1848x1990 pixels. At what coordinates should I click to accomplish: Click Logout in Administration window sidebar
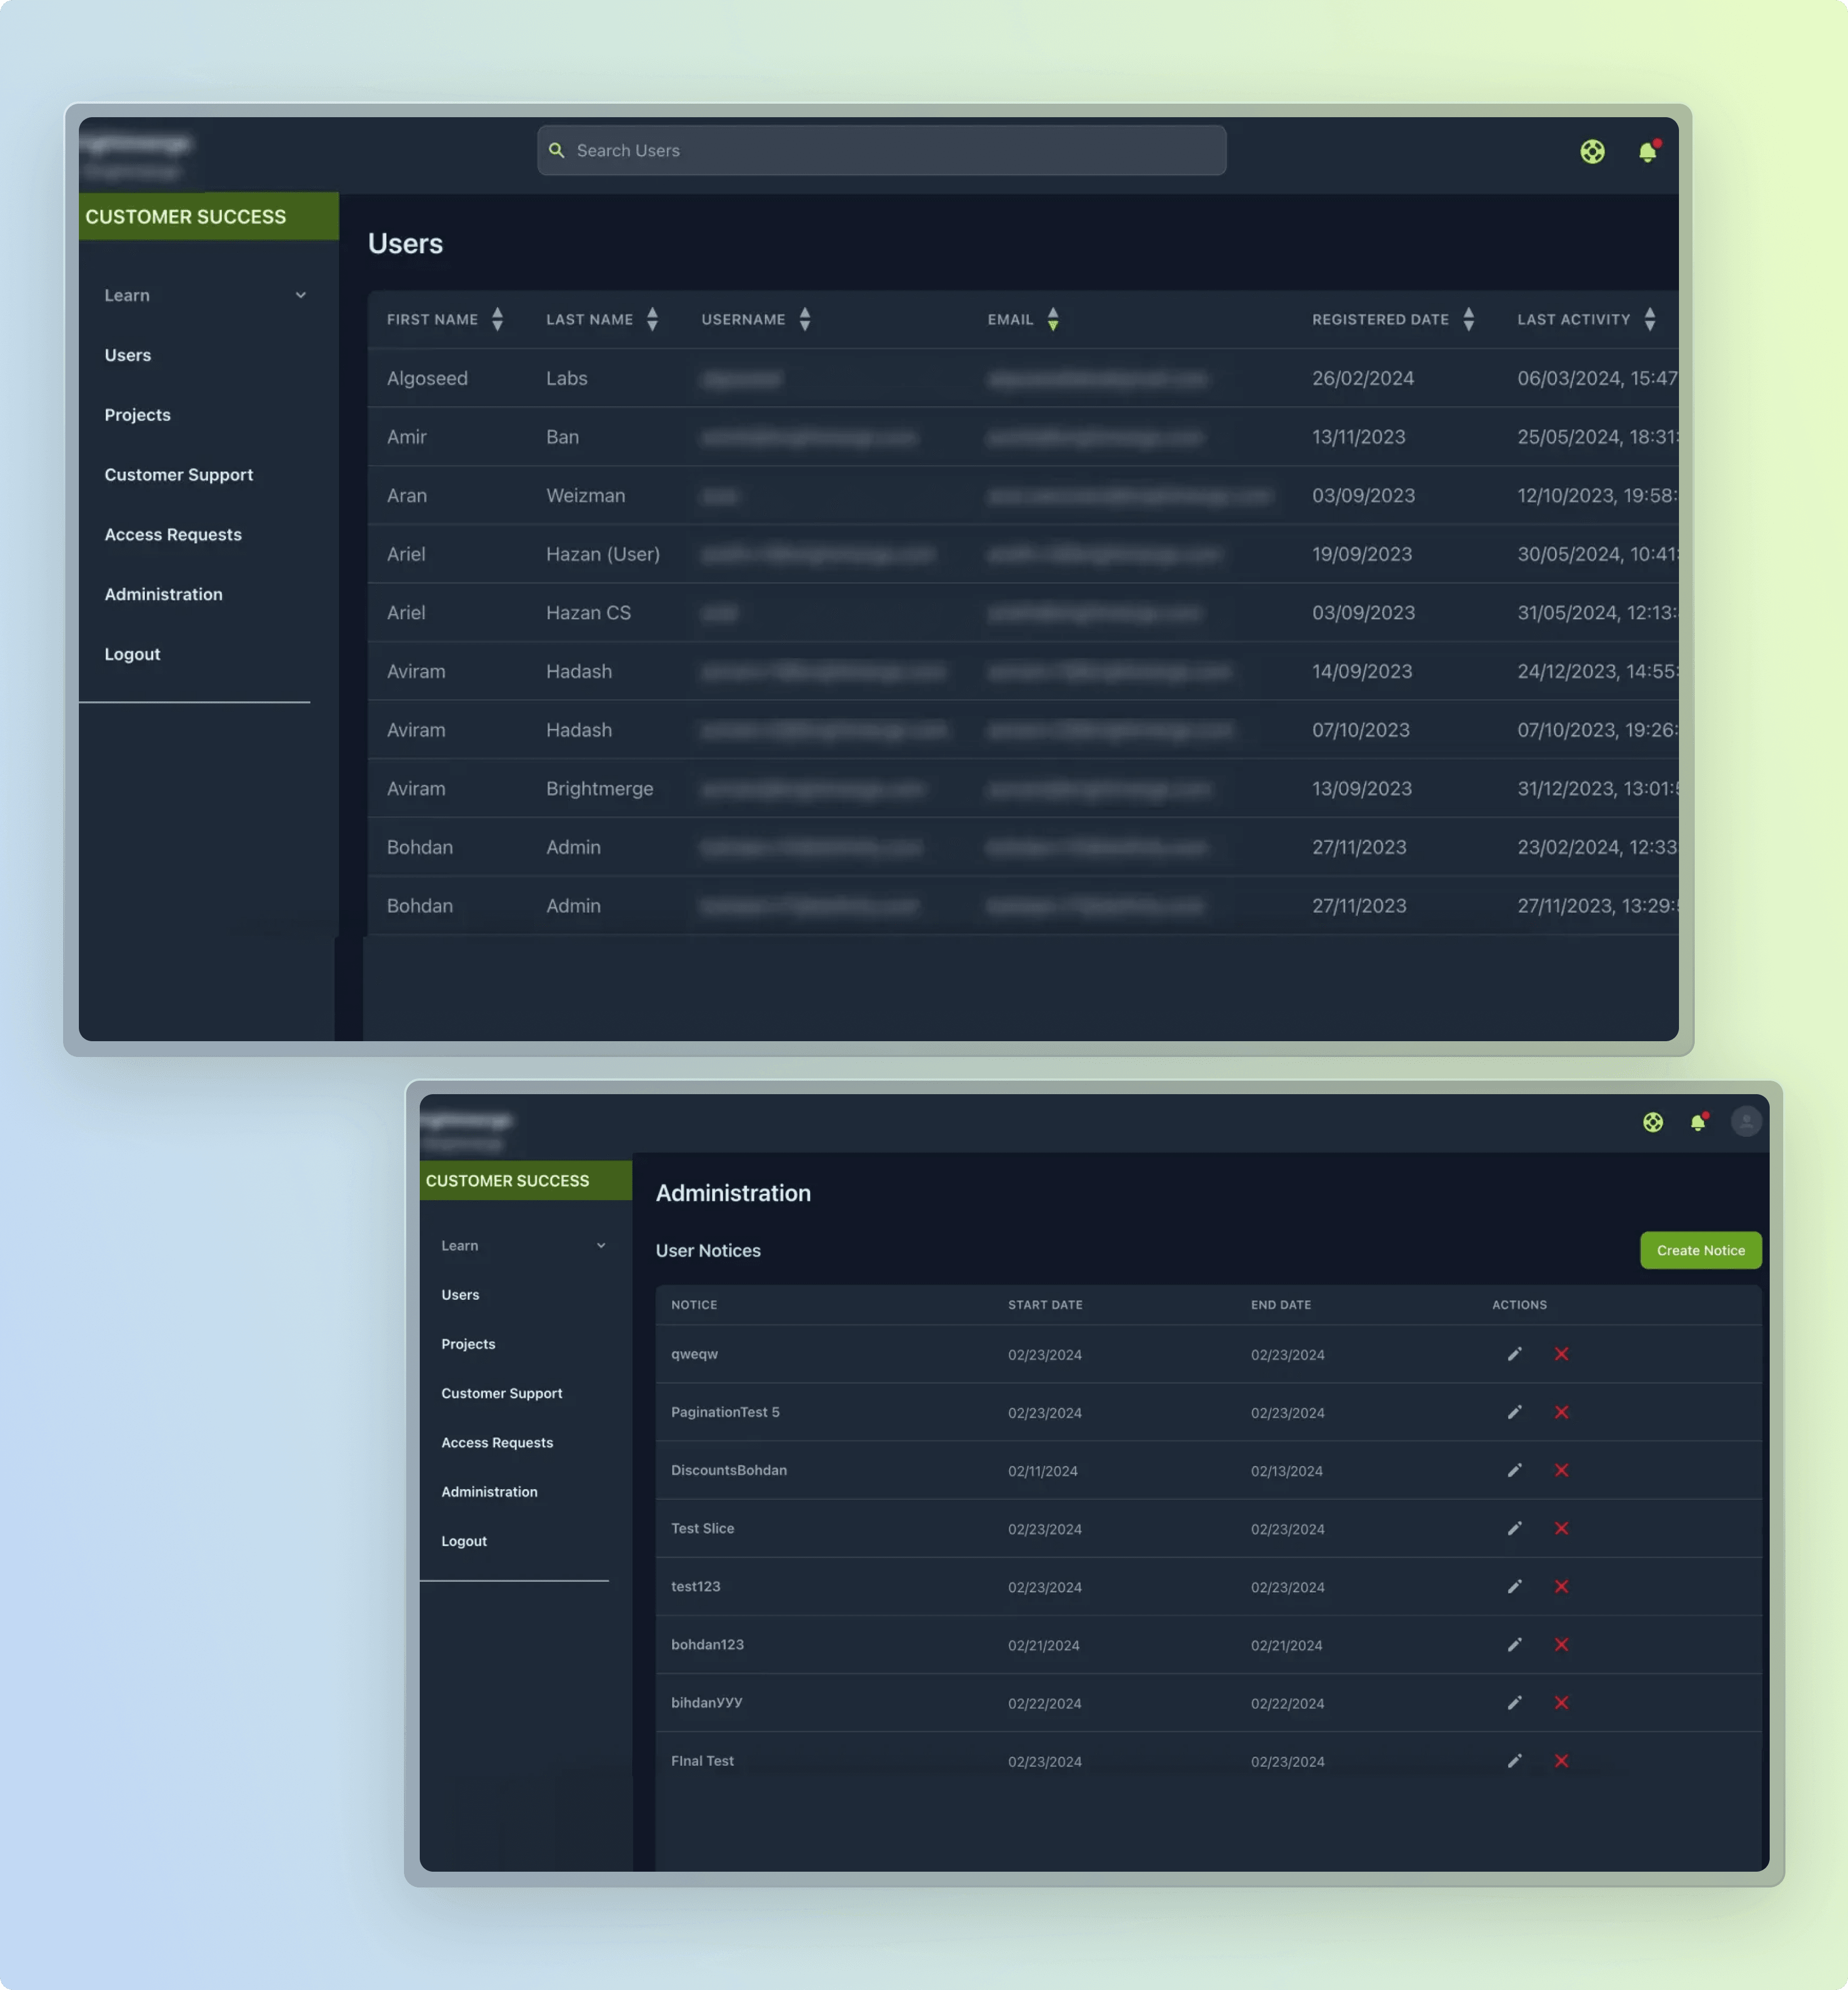464,1541
